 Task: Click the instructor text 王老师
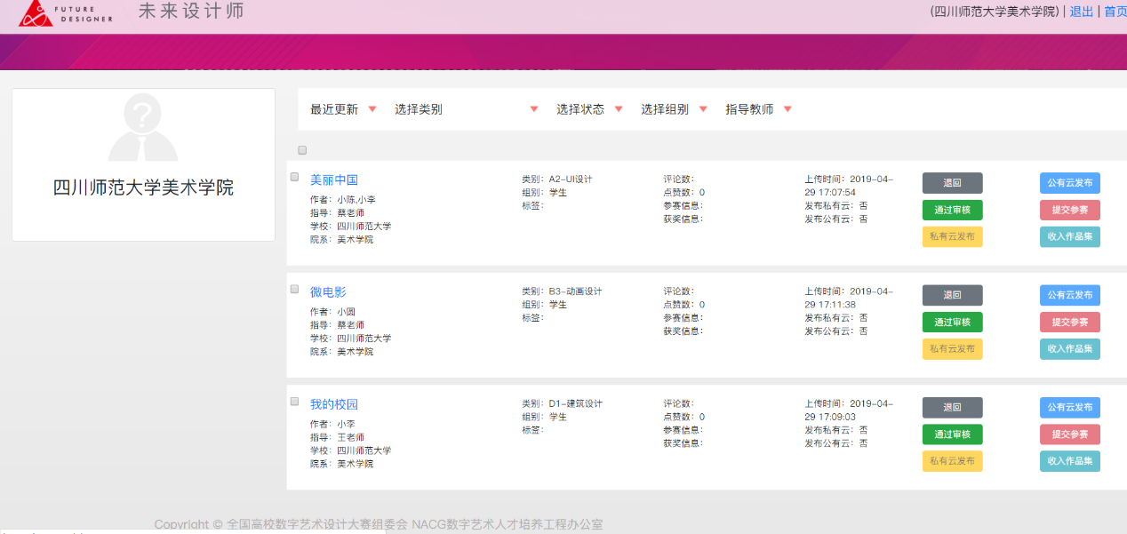(350, 437)
